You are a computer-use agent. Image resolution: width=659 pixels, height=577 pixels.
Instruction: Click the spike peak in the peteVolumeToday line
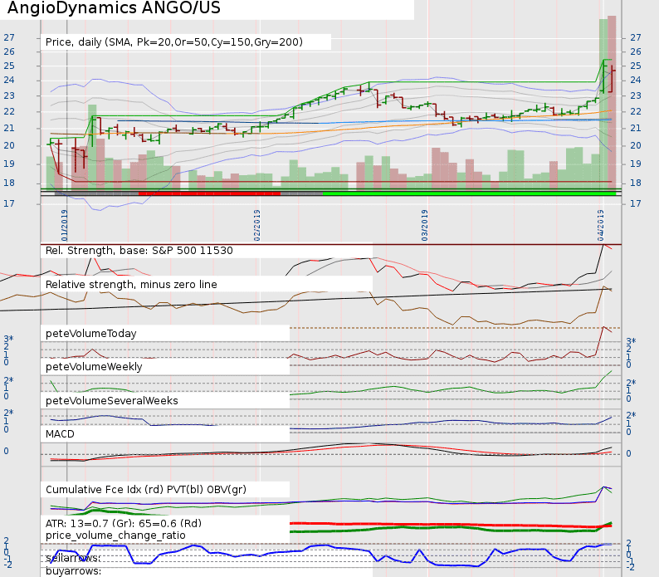coord(603,327)
